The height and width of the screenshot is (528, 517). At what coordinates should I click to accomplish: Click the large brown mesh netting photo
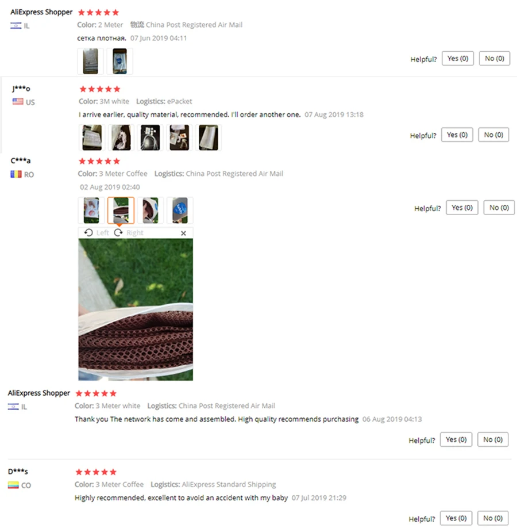pyautogui.click(x=136, y=309)
